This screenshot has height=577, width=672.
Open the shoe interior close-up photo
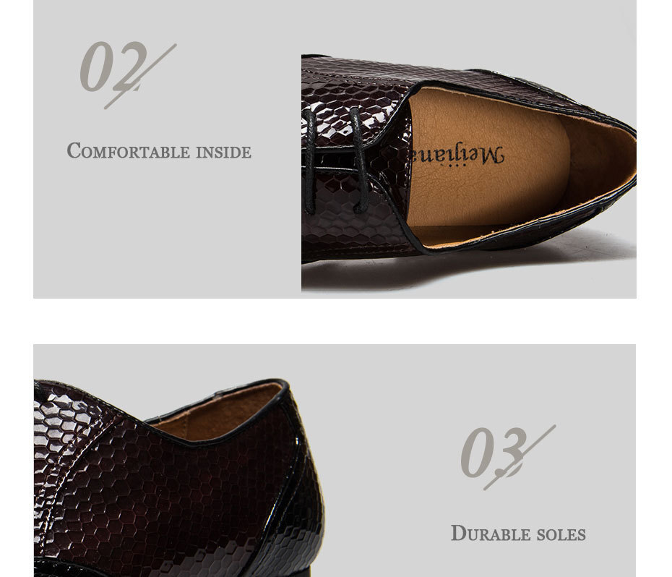click(x=469, y=174)
